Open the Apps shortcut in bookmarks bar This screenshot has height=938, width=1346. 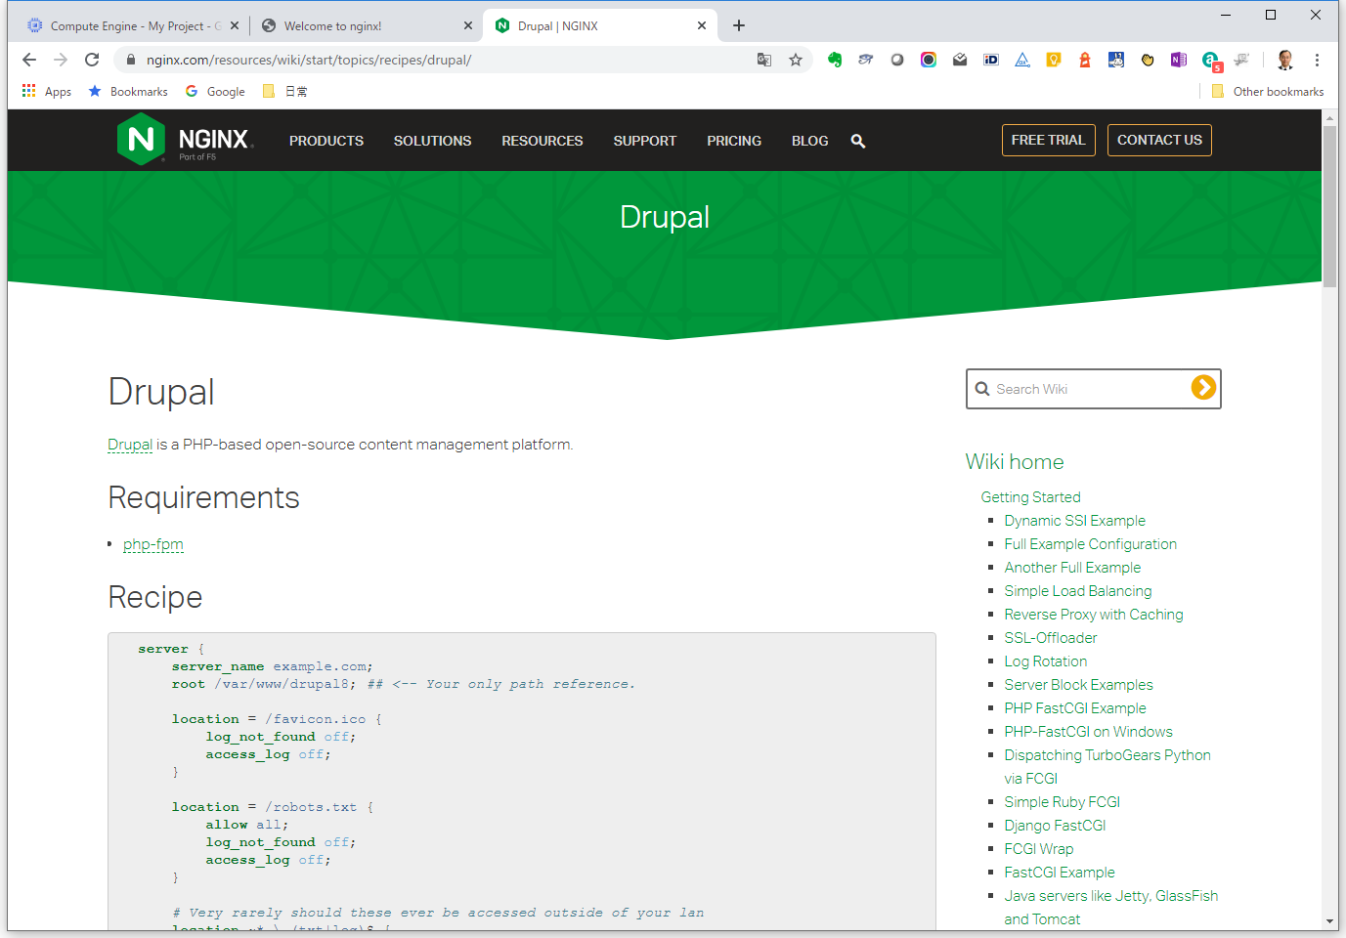click(x=47, y=91)
